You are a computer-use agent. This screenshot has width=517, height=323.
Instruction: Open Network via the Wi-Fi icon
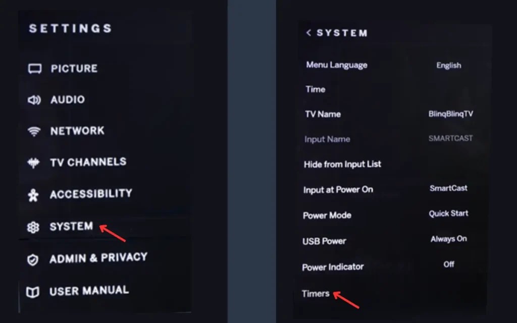pos(34,131)
